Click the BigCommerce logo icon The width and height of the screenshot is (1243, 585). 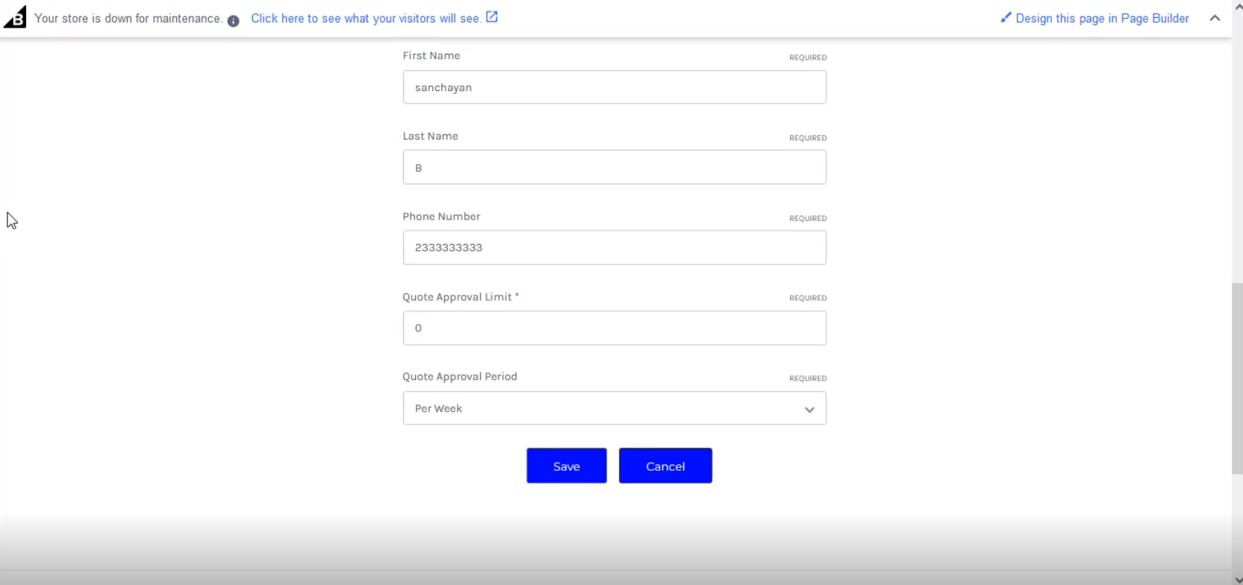pyautogui.click(x=14, y=16)
